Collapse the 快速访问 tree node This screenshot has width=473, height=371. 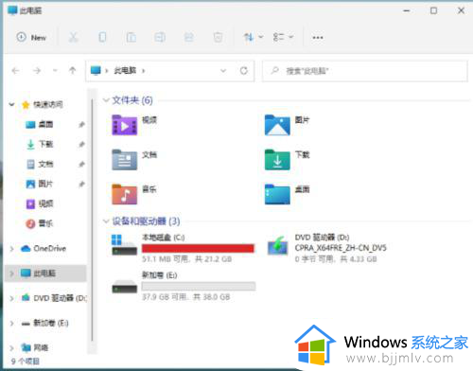[12, 104]
